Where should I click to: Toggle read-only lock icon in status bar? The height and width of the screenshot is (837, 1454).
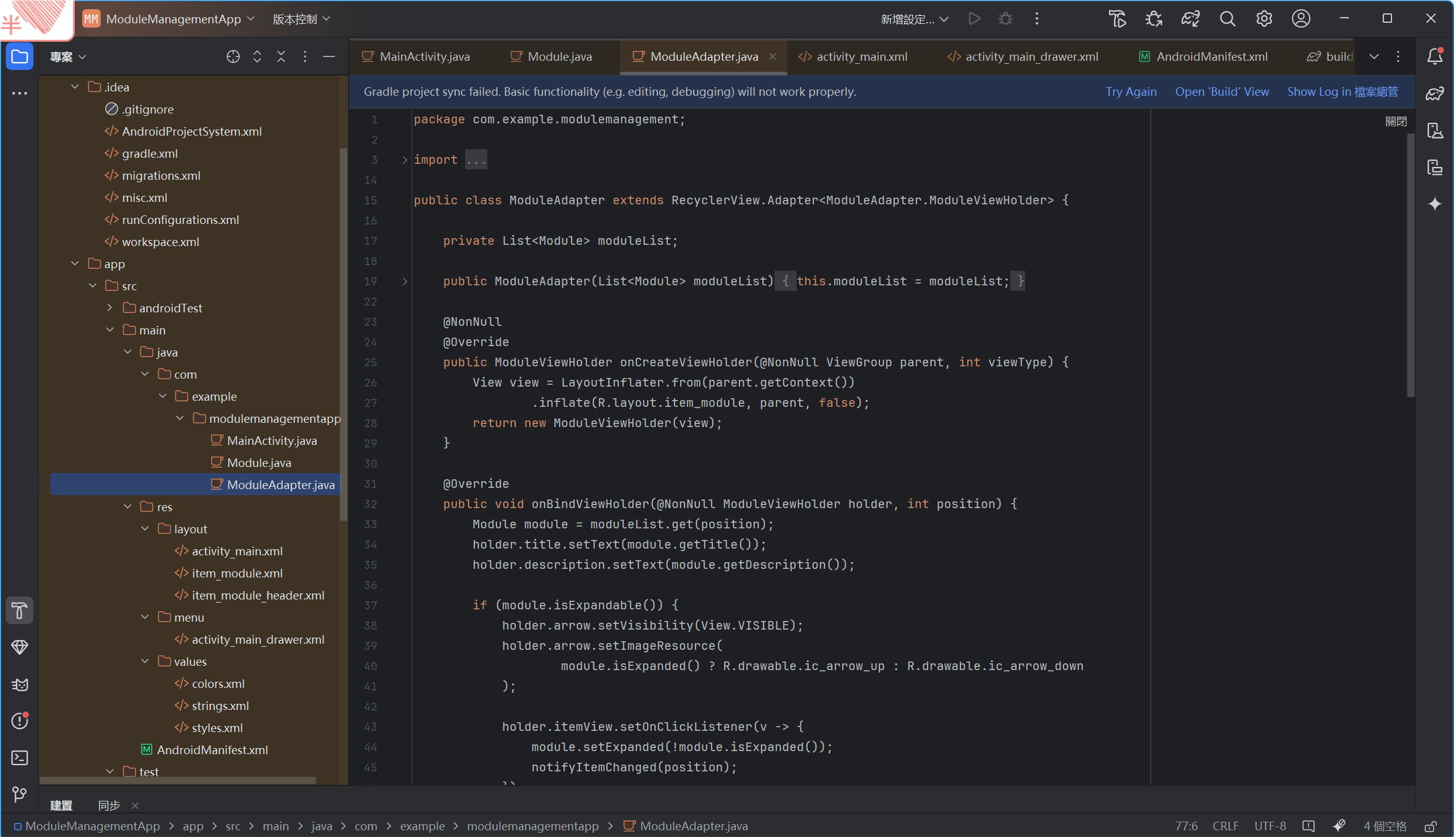(x=1430, y=826)
